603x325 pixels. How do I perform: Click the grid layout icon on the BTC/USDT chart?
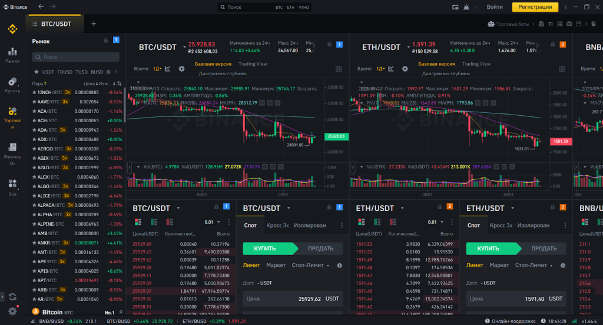click(339, 69)
